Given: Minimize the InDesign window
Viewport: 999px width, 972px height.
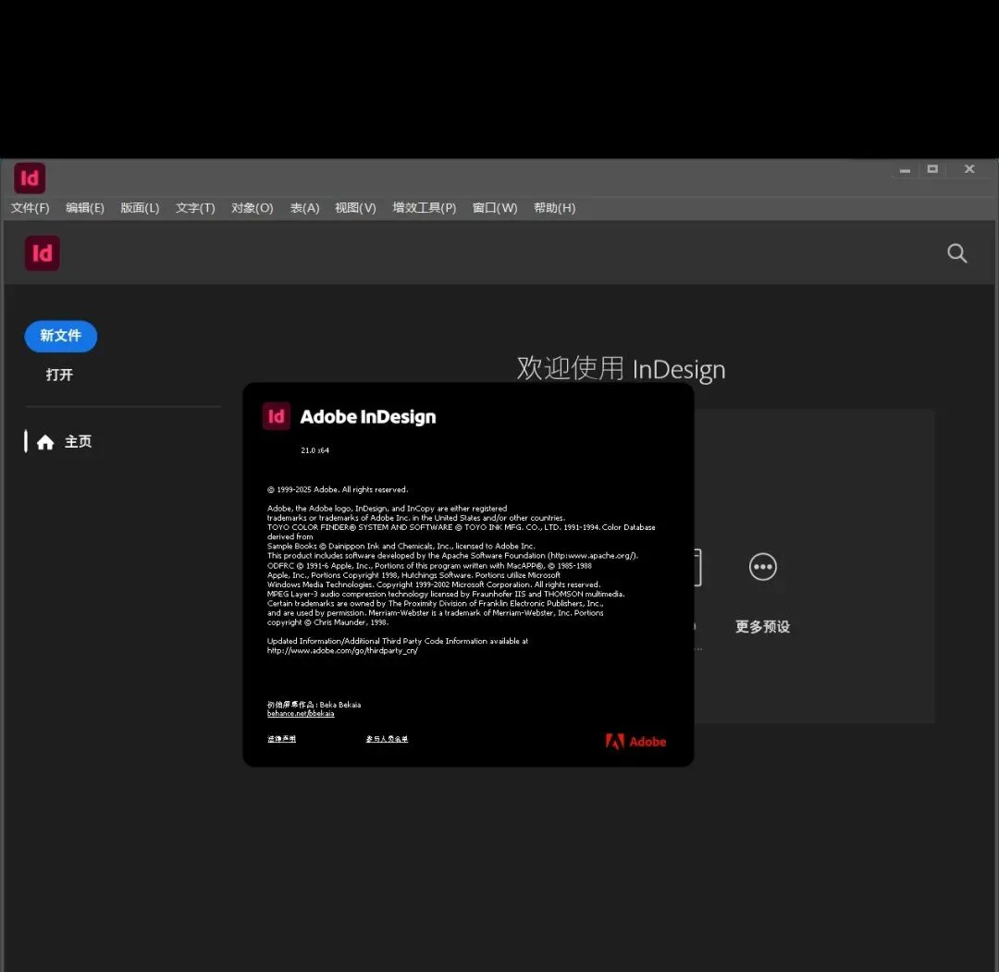Looking at the screenshot, I should pos(905,170).
